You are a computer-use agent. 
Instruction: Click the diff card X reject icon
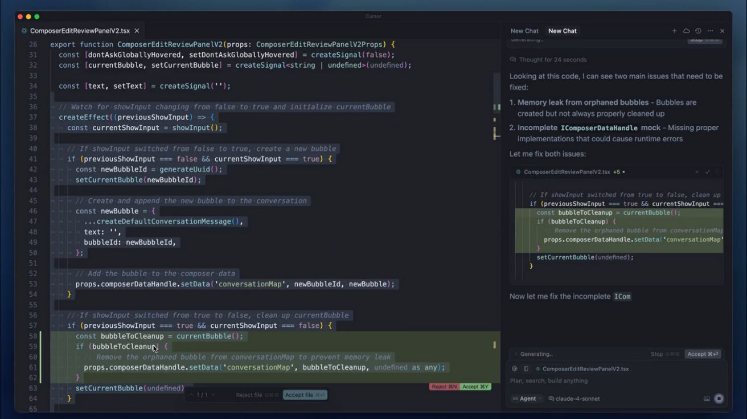click(x=697, y=172)
